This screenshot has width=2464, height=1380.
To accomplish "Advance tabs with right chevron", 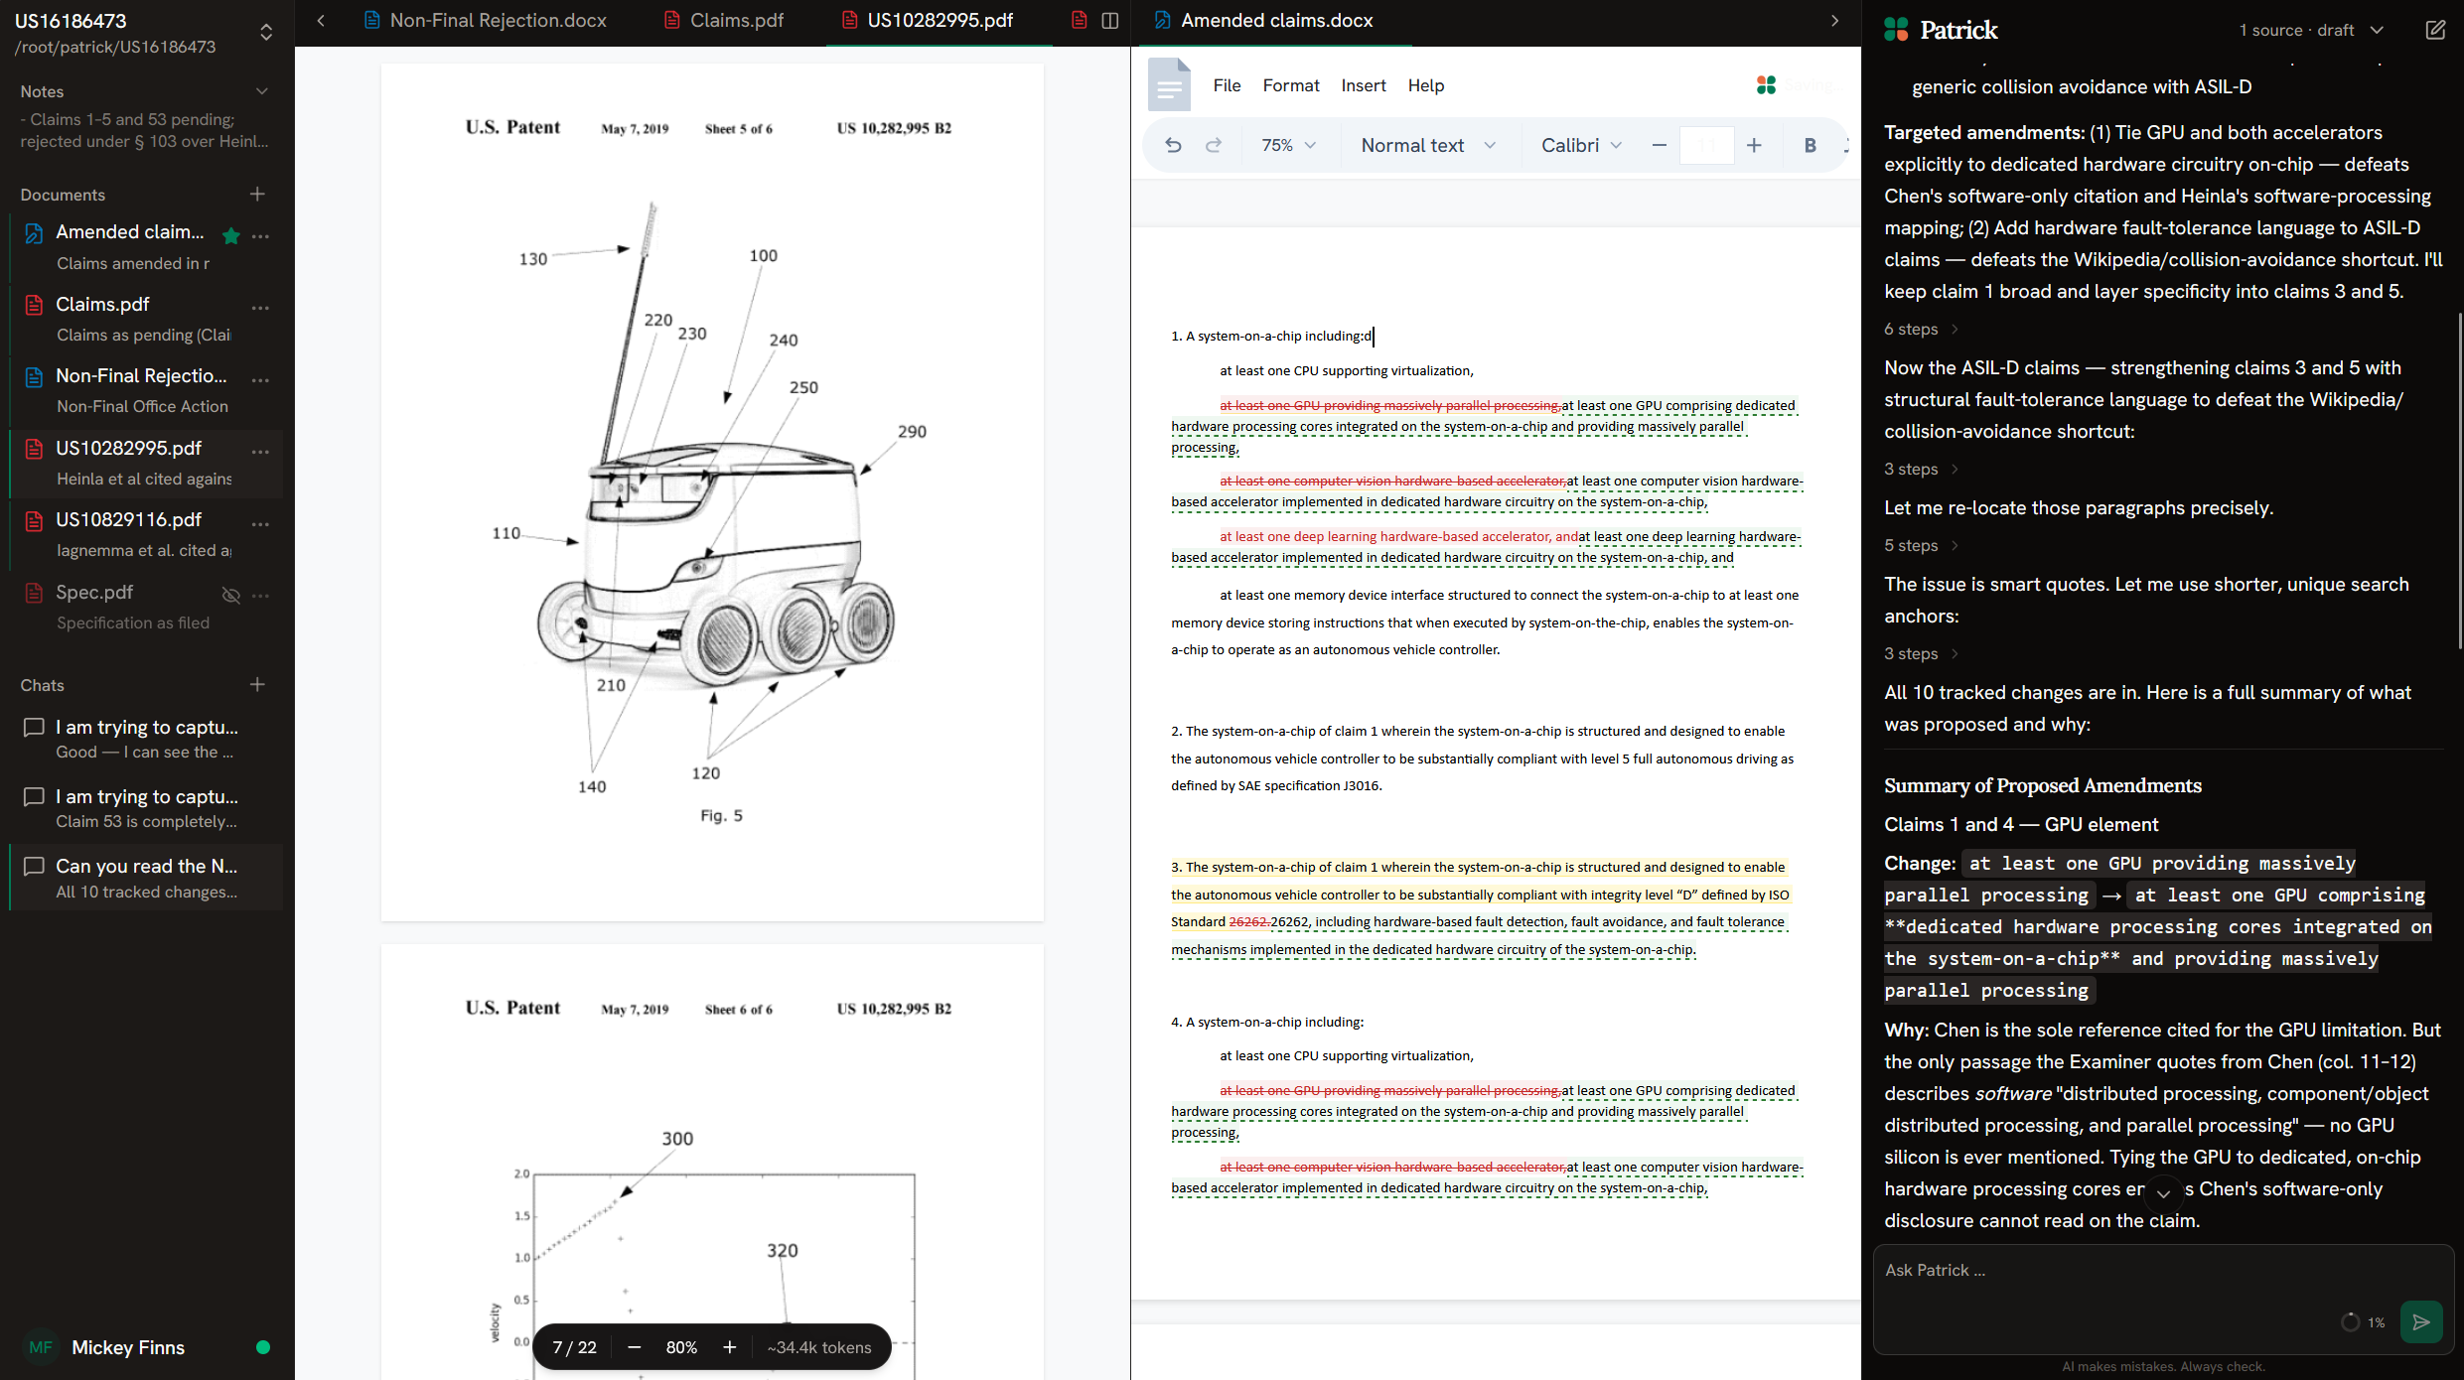I will 1835,20.
